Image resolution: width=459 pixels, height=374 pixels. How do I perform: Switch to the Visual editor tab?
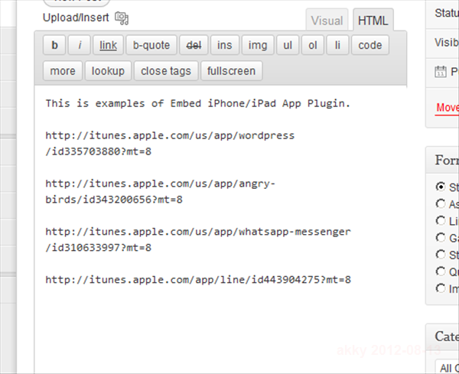point(327,20)
